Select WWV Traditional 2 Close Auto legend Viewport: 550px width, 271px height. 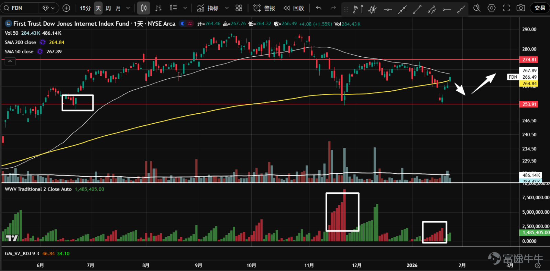tap(38, 189)
